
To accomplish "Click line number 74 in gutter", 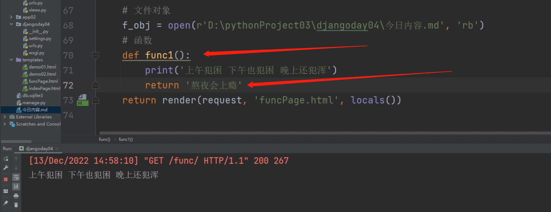I will point(68,115).
